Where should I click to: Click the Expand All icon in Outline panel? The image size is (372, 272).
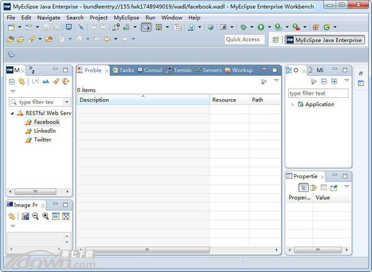(x=334, y=81)
